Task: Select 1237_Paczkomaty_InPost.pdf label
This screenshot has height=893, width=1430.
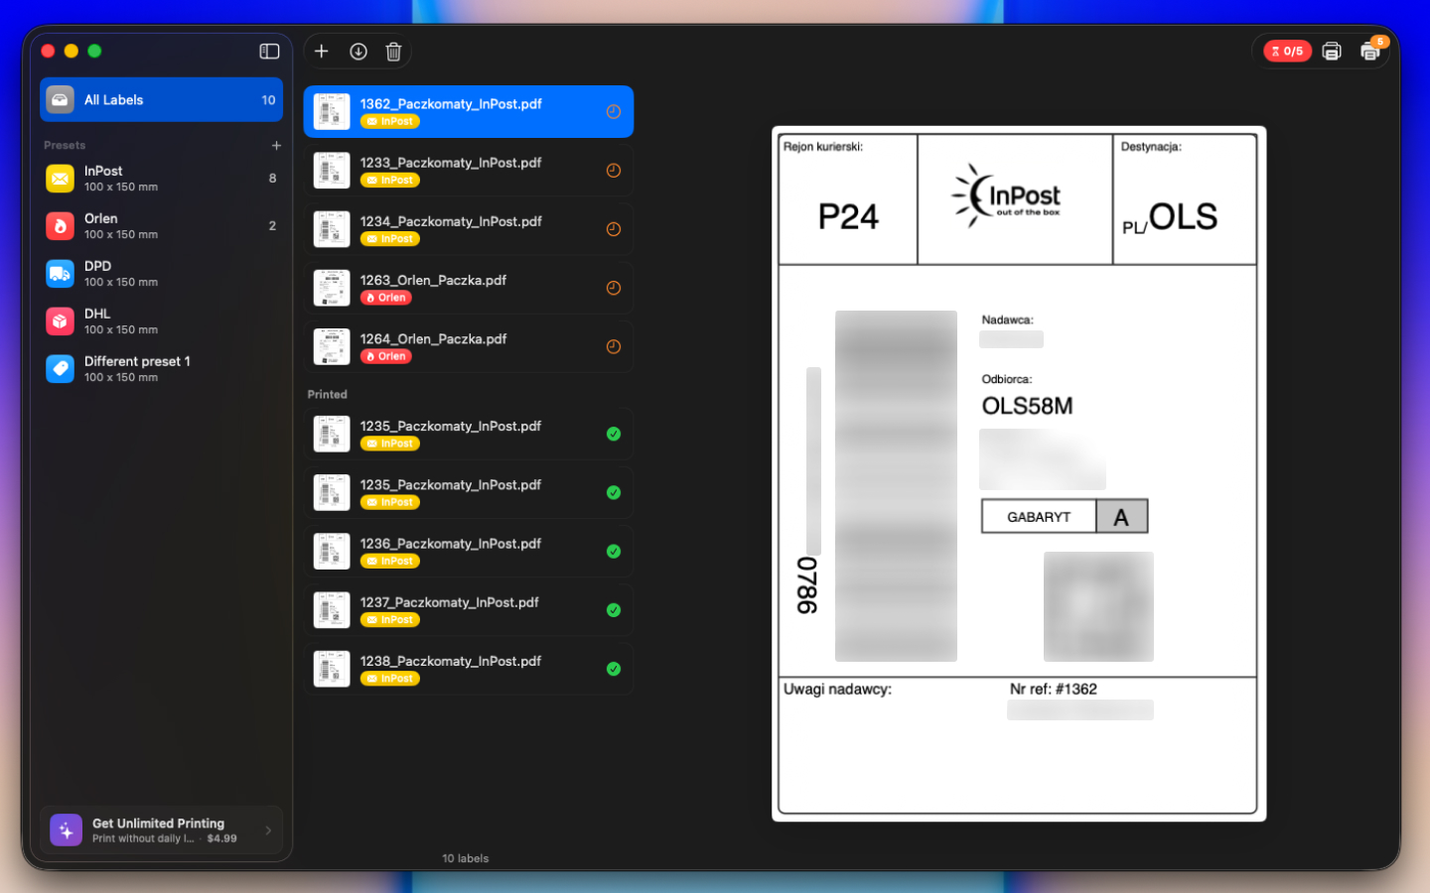Action: [x=468, y=610]
